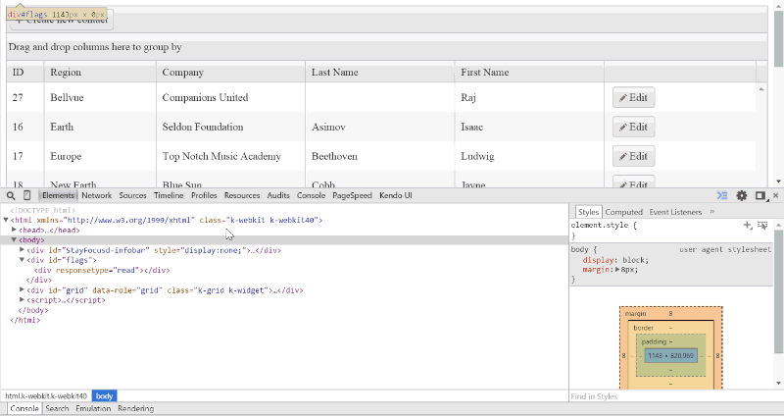The width and height of the screenshot is (784, 416).
Task: Click html.k-webkit breadcrumb item
Action: tap(46, 396)
